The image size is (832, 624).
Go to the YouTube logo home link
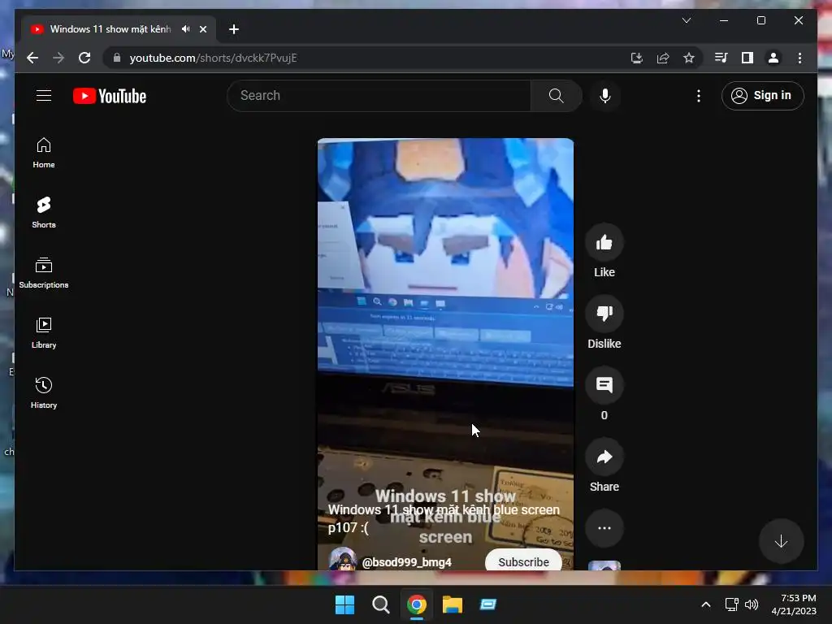[110, 96]
